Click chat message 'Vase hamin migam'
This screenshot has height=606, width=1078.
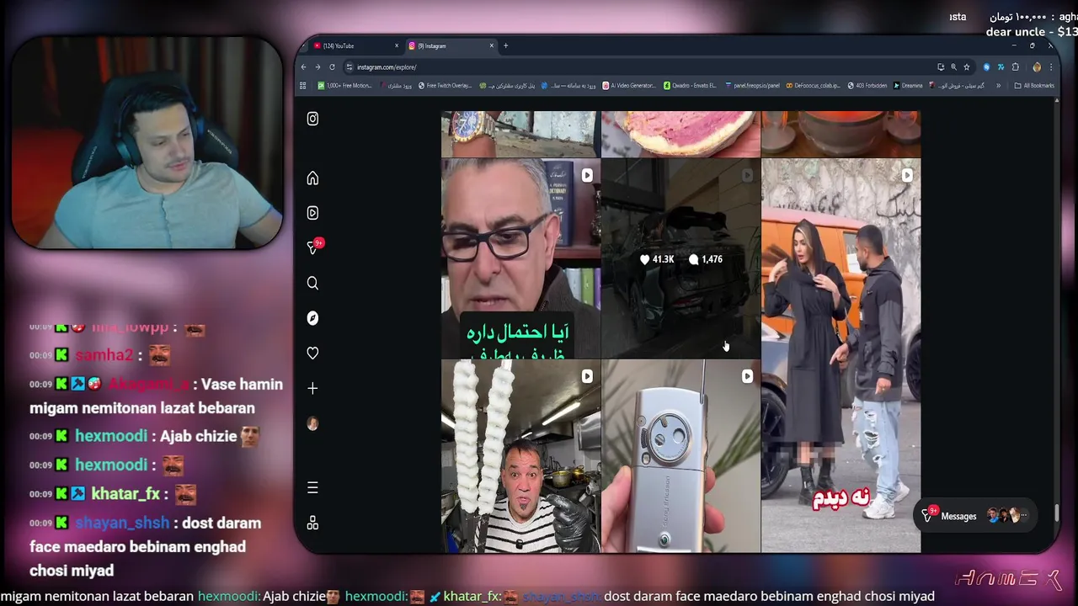coord(156,396)
